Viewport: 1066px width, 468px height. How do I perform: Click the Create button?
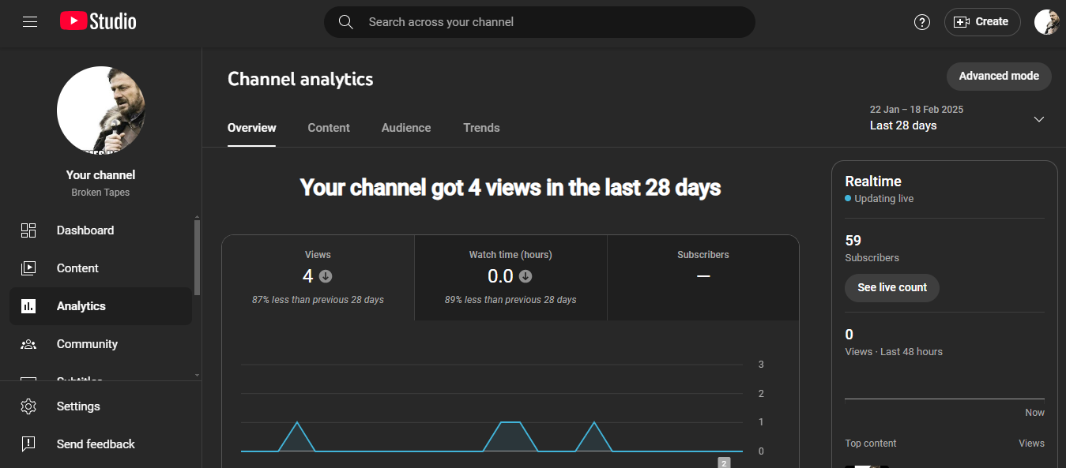pyautogui.click(x=982, y=22)
